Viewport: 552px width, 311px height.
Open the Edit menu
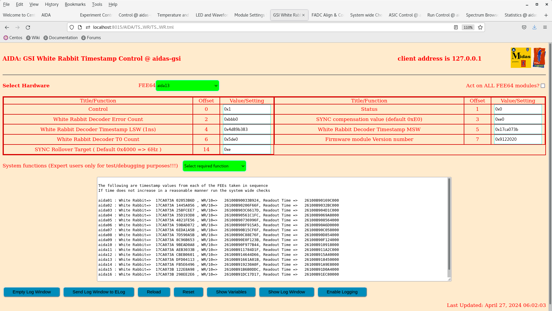point(19,4)
